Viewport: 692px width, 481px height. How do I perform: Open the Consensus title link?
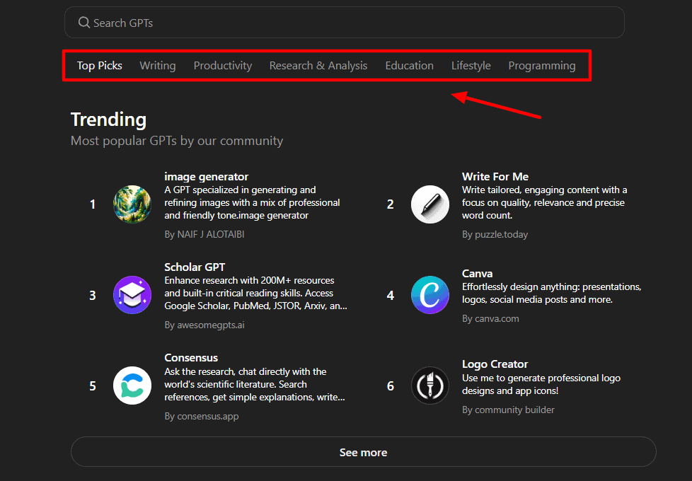pyautogui.click(x=191, y=358)
